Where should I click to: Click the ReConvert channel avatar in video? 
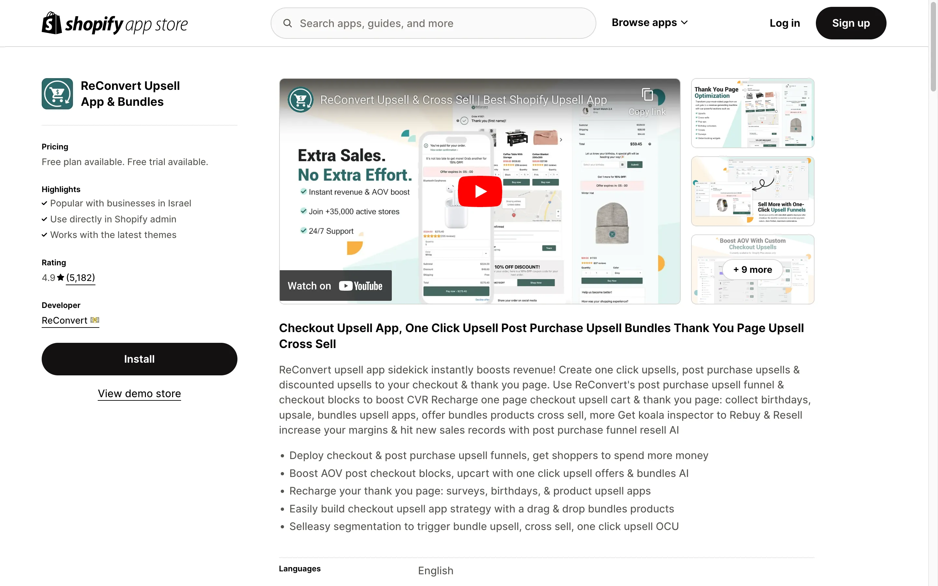(x=300, y=100)
